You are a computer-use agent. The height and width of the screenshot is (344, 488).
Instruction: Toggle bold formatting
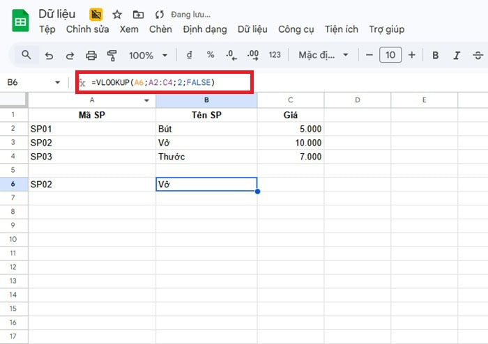tap(435, 55)
